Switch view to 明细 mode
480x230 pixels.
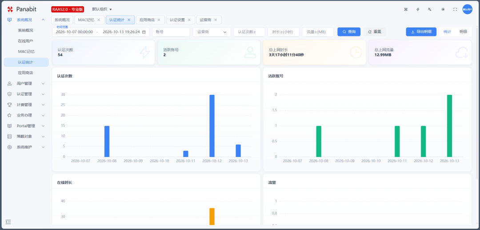pyautogui.click(x=463, y=32)
